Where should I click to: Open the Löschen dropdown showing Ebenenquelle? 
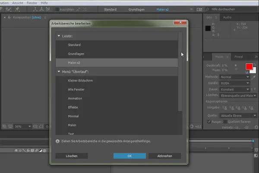click(238, 96)
